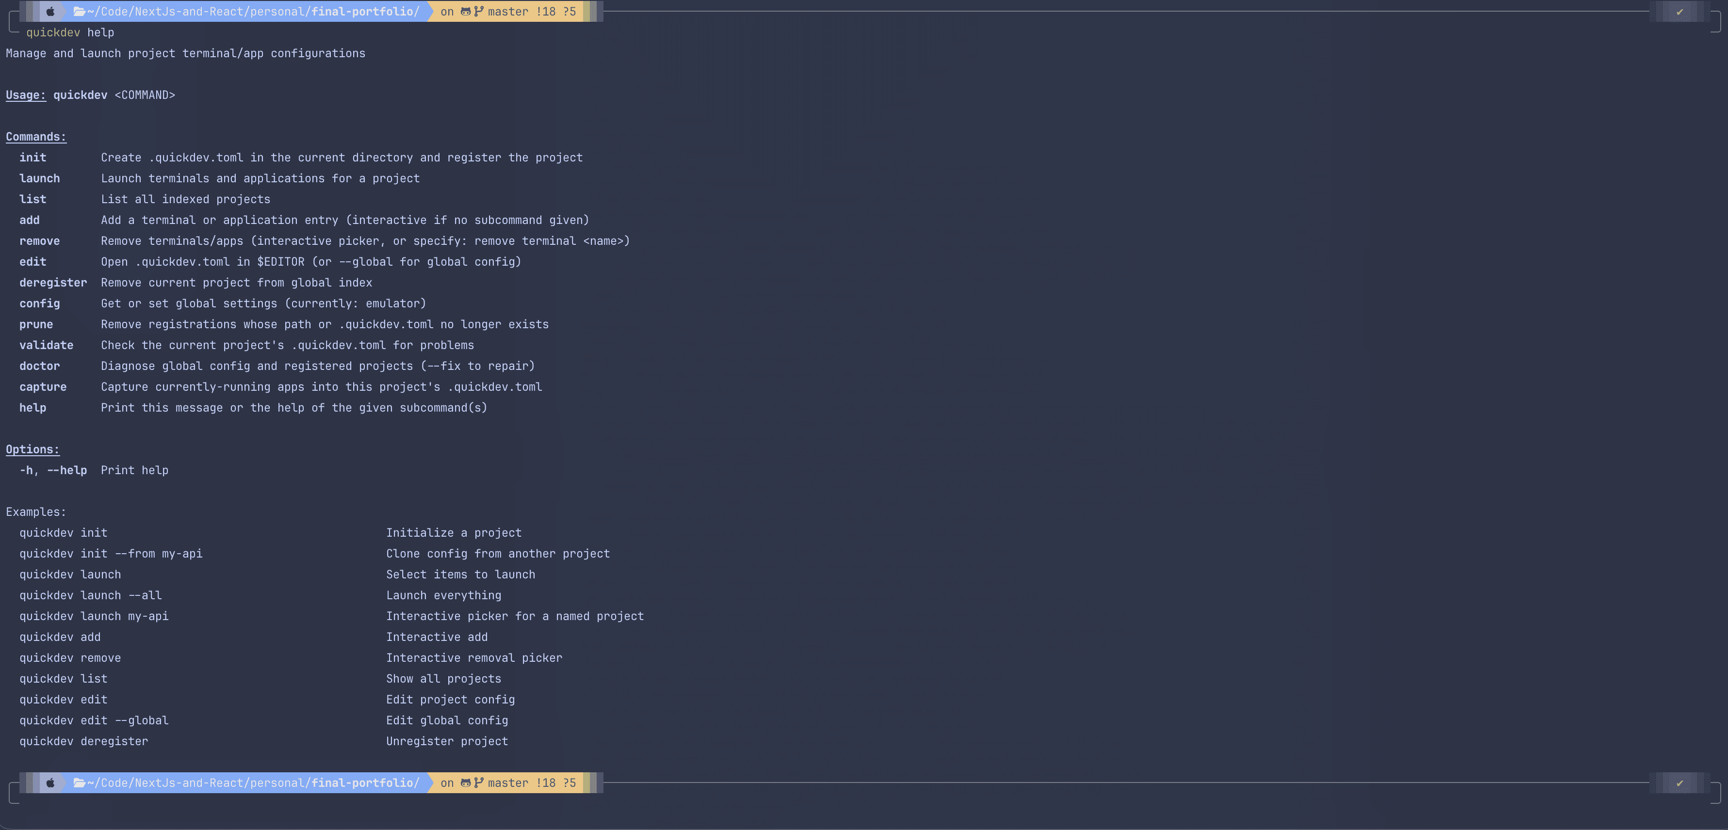Viewport: 1728px width, 830px height.
Task: Click the git branch icon in bottom prompt
Action: pos(479,782)
